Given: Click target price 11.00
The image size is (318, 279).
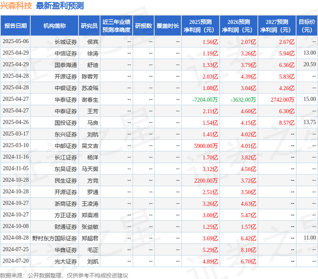Looking at the screenshot, I should (x=310, y=238).
